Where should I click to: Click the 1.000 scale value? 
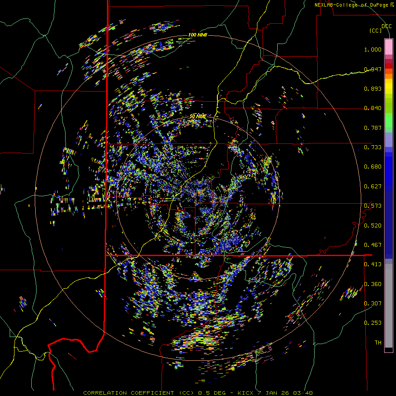pyautogui.click(x=373, y=49)
